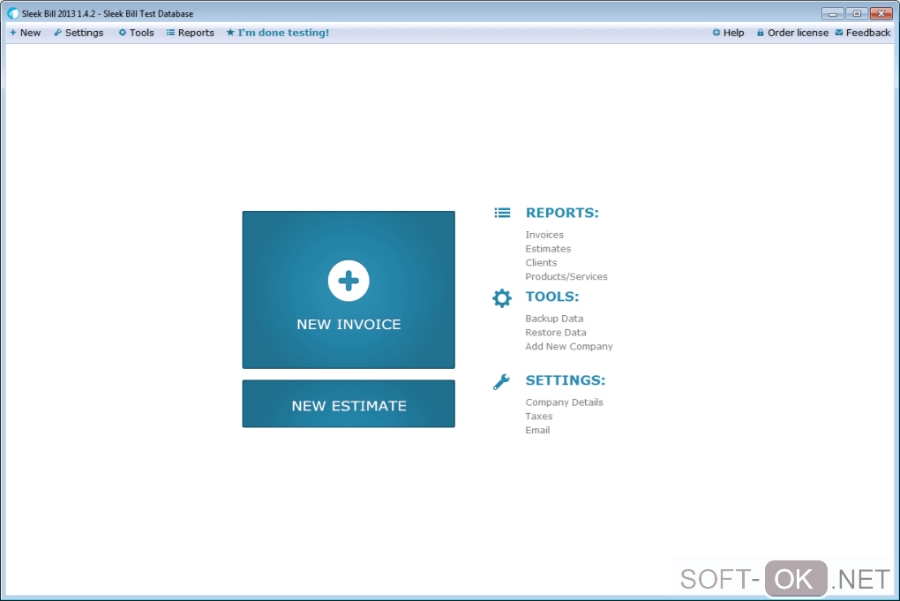Click the plus circle icon in New Invoice tile

(349, 281)
